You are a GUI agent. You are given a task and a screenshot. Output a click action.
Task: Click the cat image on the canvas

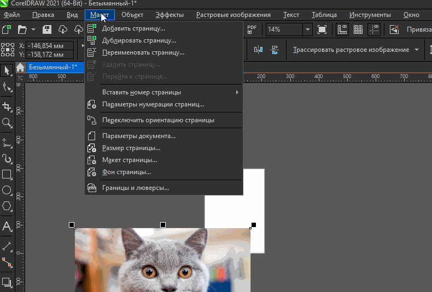coord(162,260)
